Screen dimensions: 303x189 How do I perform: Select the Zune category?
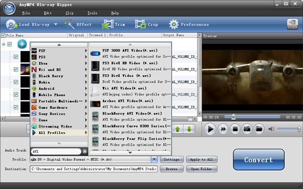(x=59, y=120)
